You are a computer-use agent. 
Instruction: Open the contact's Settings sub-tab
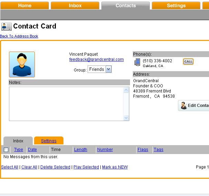[x=49, y=141]
